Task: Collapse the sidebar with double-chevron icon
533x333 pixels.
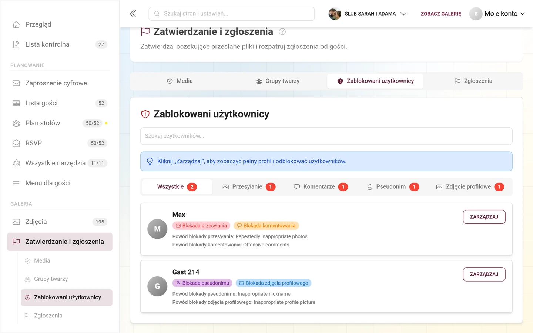Action: 133,14
